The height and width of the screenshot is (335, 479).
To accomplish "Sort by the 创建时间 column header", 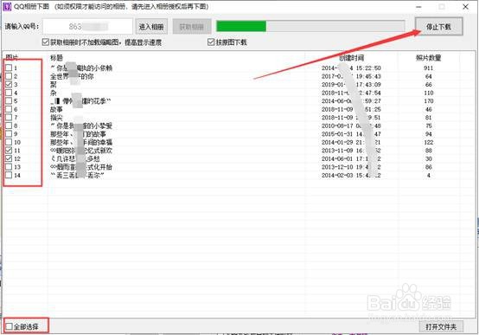I will pyautogui.click(x=351, y=57).
